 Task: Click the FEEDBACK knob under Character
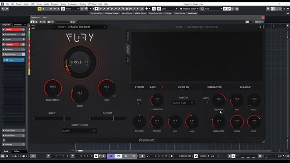coord(218,100)
